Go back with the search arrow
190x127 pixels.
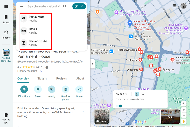[x=21, y=6]
